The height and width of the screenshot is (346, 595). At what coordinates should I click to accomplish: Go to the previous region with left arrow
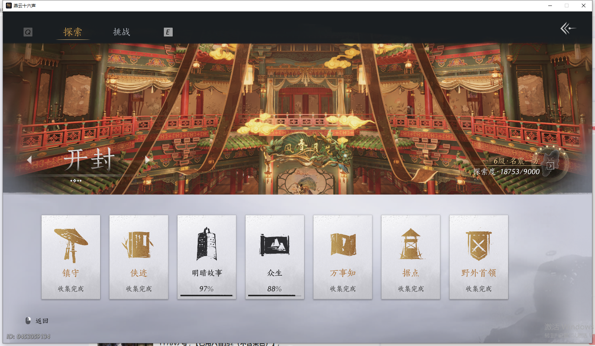point(30,159)
